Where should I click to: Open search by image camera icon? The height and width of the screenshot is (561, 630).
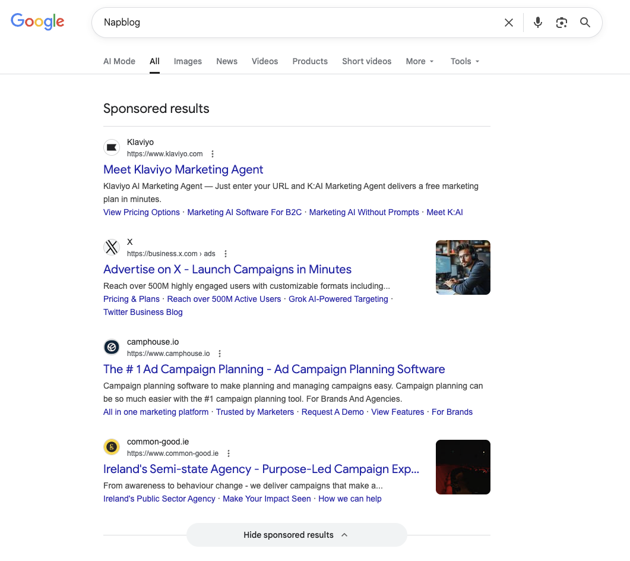click(x=562, y=23)
